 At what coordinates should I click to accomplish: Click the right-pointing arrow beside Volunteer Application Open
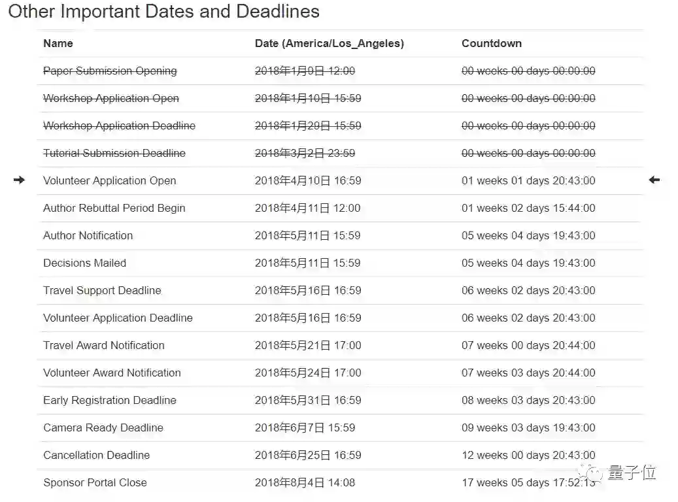[x=19, y=180]
